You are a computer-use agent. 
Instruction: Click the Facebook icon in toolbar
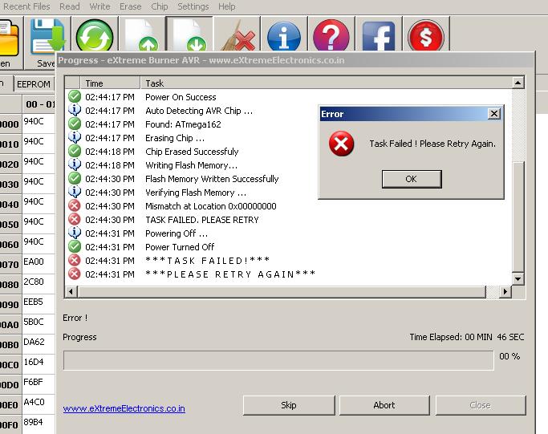click(379, 36)
